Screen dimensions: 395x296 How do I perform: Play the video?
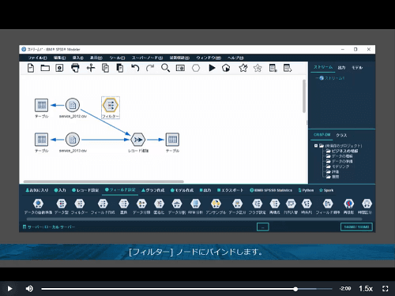[x=9, y=289]
